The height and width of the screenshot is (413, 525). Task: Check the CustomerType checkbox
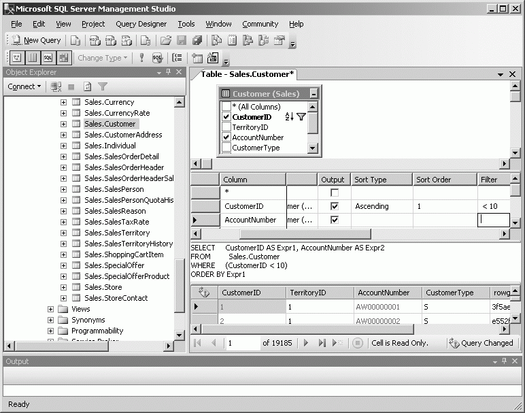click(x=226, y=148)
